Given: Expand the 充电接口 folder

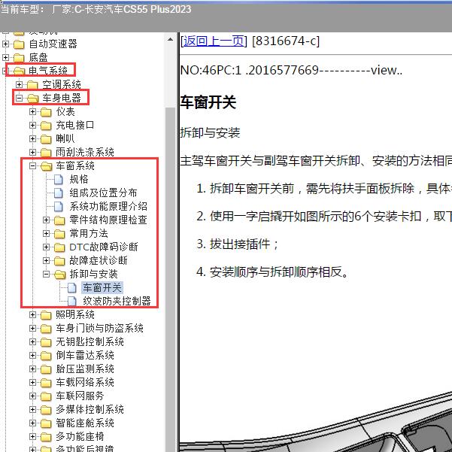Looking at the screenshot, I should pyautogui.click(x=32, y=125).
